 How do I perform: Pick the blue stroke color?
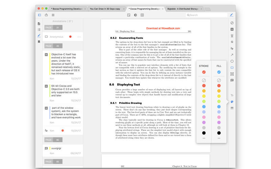tap(204, 106)
